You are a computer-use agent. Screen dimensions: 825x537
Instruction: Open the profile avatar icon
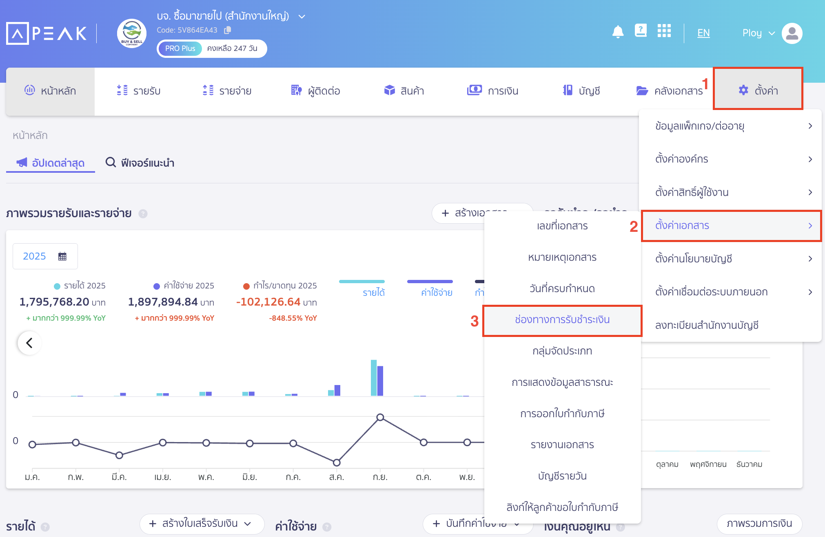792,33
